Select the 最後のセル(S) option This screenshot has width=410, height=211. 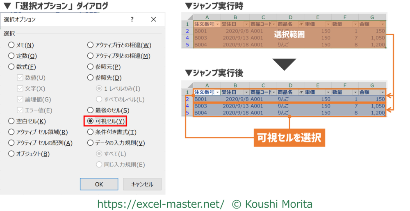coord(91,110)
